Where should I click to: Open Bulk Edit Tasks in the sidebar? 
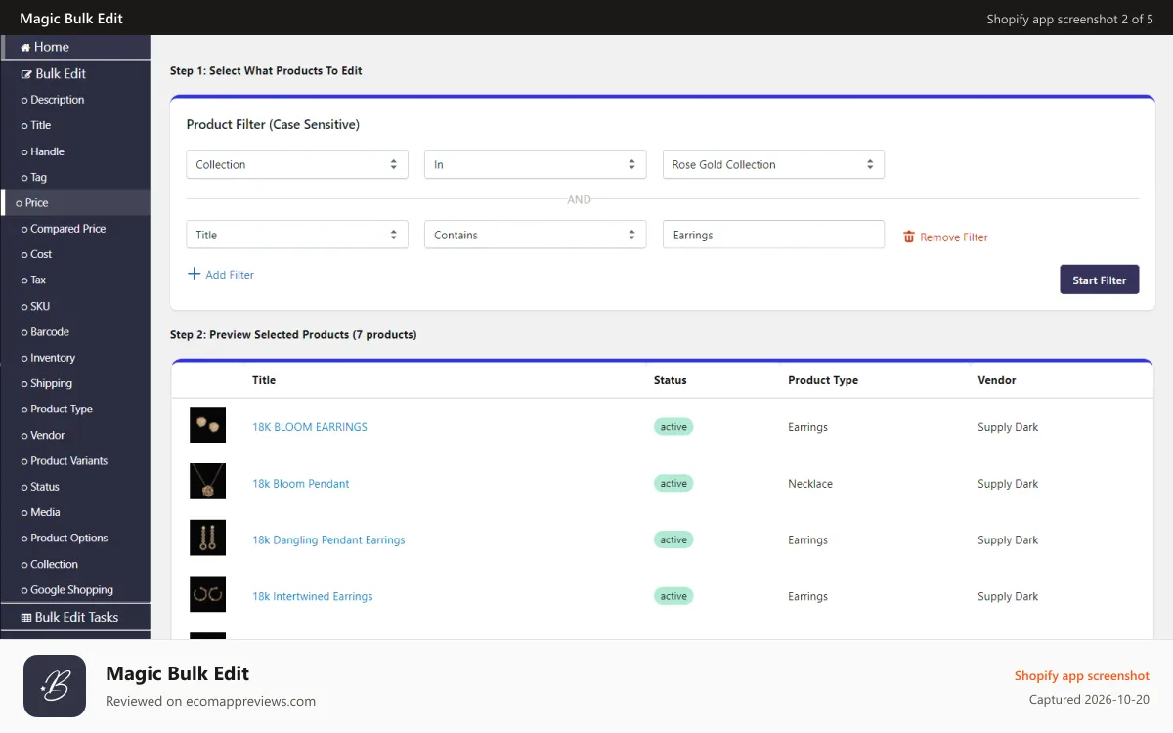click(x=75, y=617)
